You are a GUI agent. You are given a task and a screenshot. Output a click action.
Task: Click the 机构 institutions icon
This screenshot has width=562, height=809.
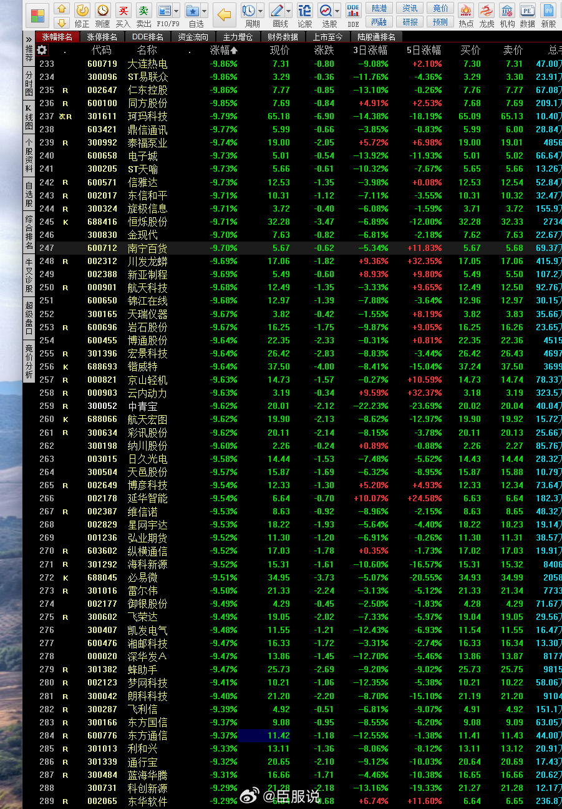(x=507, y=11)
